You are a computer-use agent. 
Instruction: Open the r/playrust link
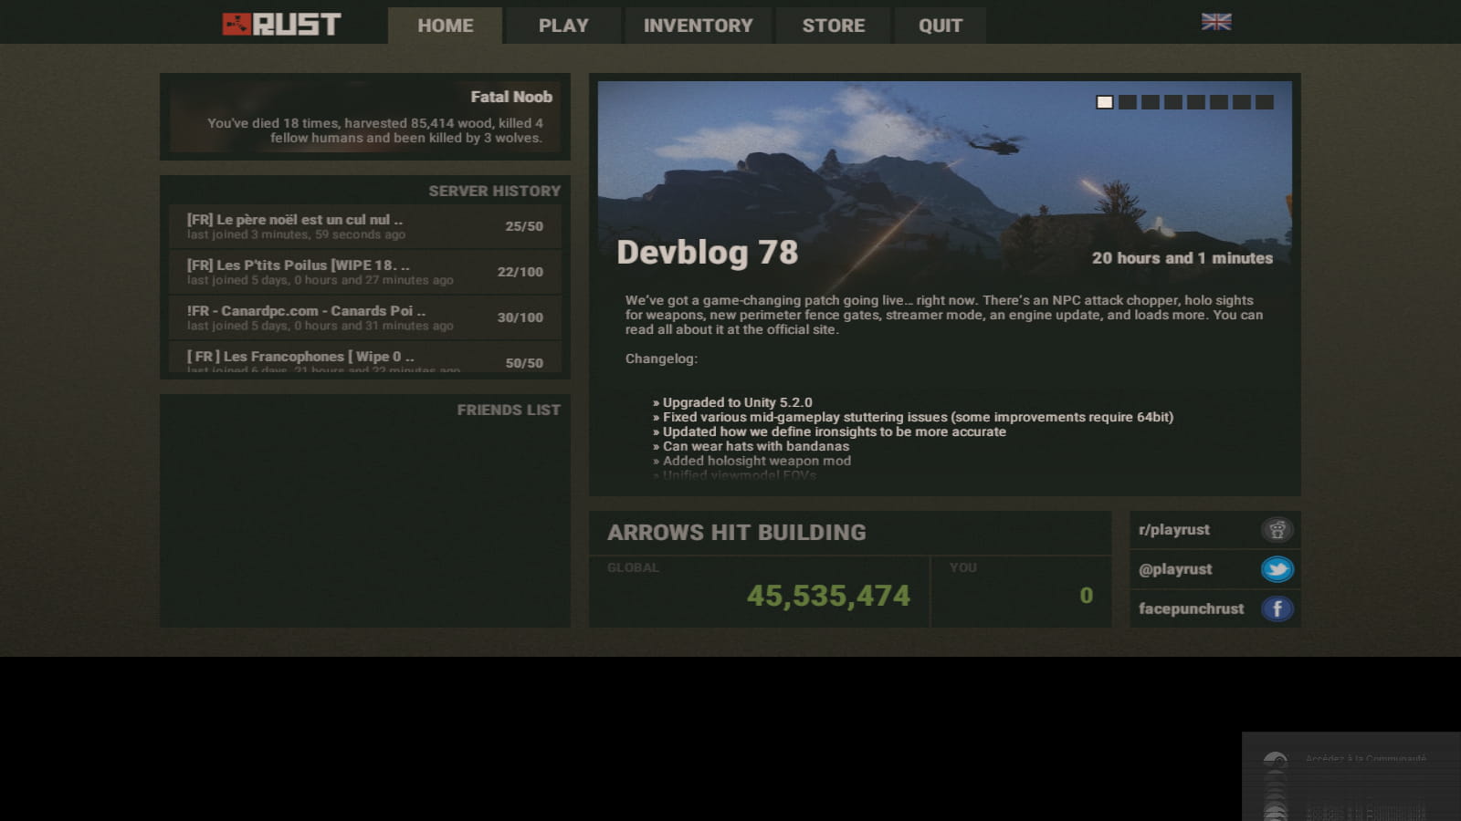click(x=1173, y=530)
